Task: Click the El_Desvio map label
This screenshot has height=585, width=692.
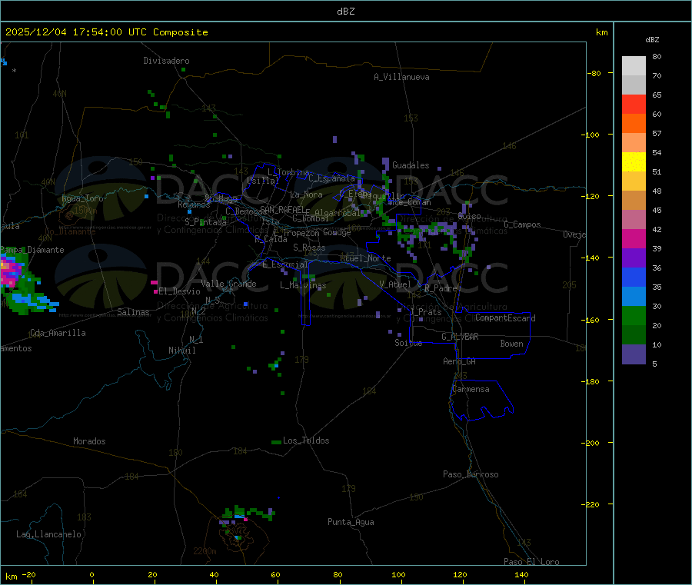Action: [180, 291]
